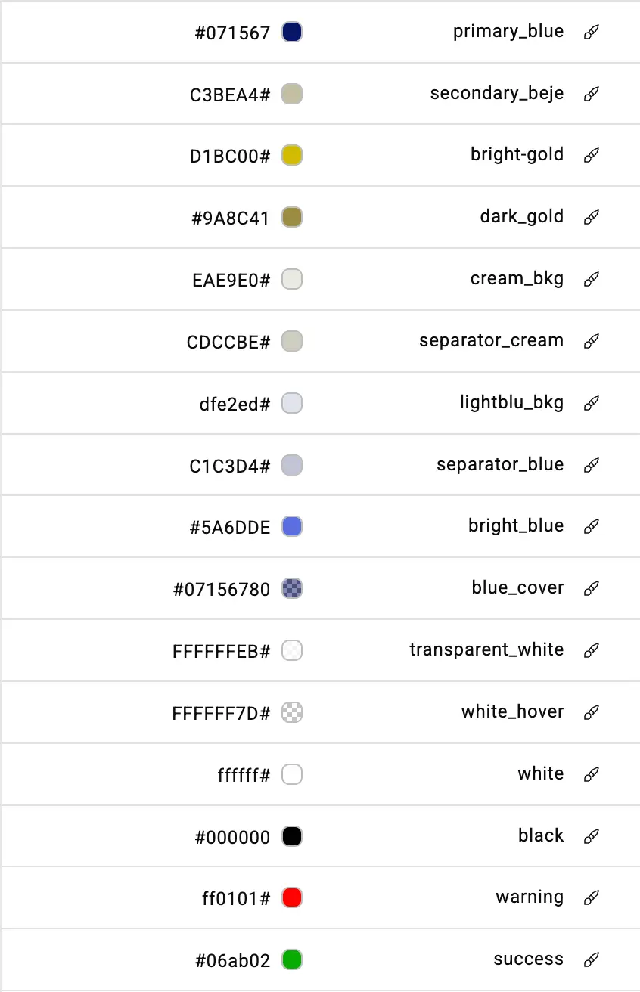Click the black #000000 swatch

[292, 836]
